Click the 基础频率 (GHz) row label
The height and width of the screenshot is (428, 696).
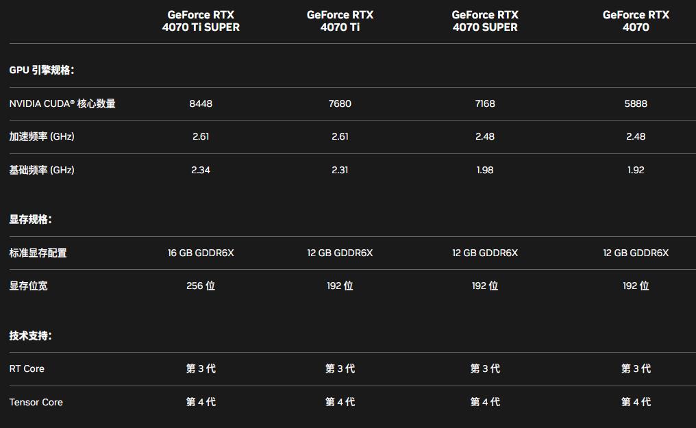click(42, 170)
